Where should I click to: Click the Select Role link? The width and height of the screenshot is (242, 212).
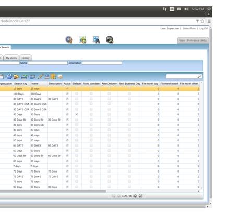[189, 28]
